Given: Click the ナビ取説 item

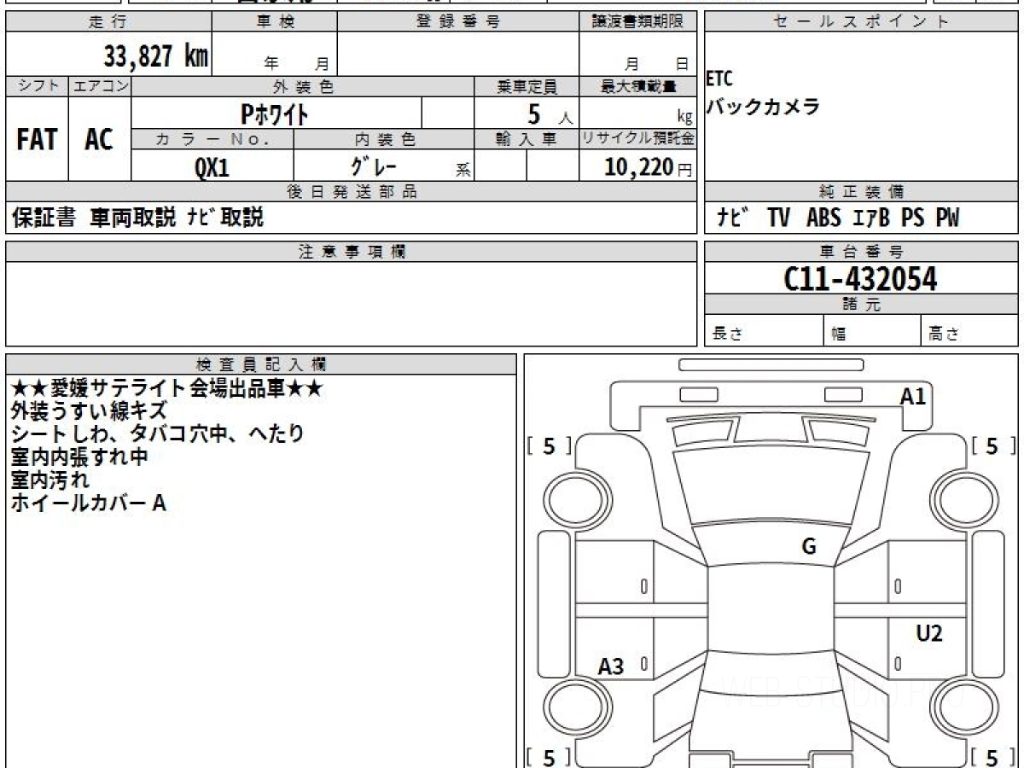Looking at the screenshot, I should click(225, 218).
